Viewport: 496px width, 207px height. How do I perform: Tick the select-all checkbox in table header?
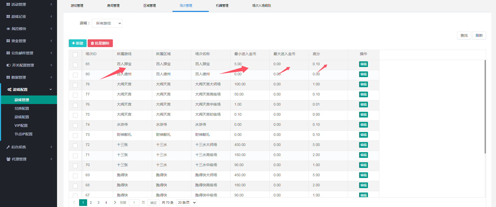(x=75, y=55)
